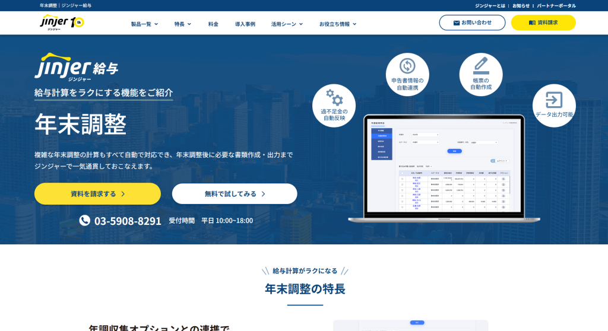Click the white 無料で試してみる button

point(235,194)
